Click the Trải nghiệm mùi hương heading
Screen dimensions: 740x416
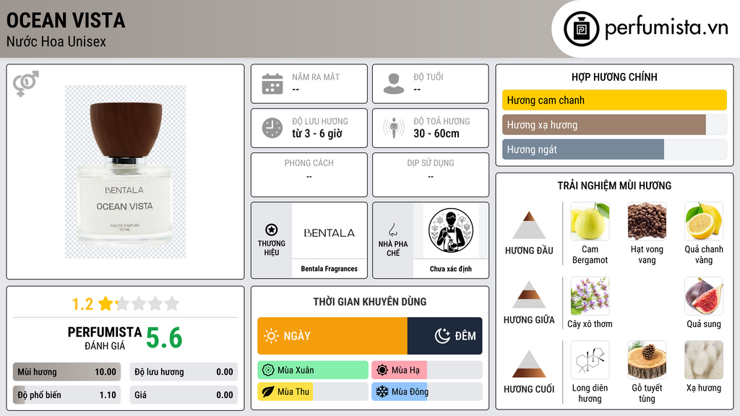pos(614,186)
